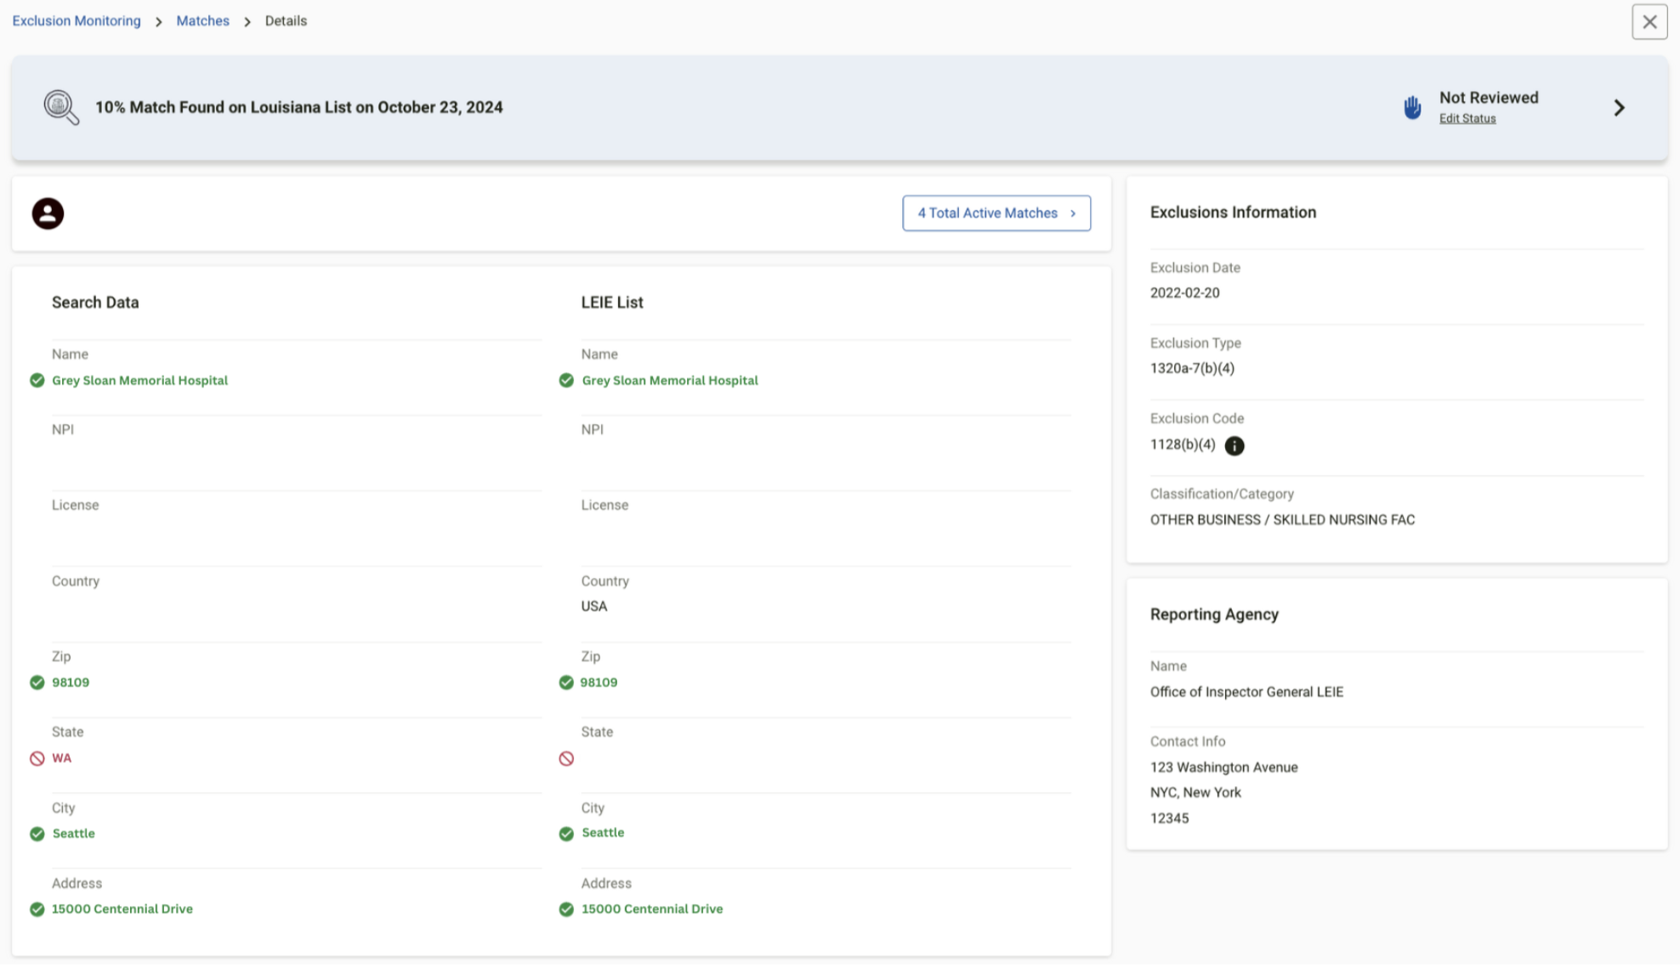
Task: Close the details panel
Action: click(1649, 22)
